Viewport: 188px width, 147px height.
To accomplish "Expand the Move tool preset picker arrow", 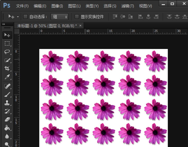I will tap(18, 17).
